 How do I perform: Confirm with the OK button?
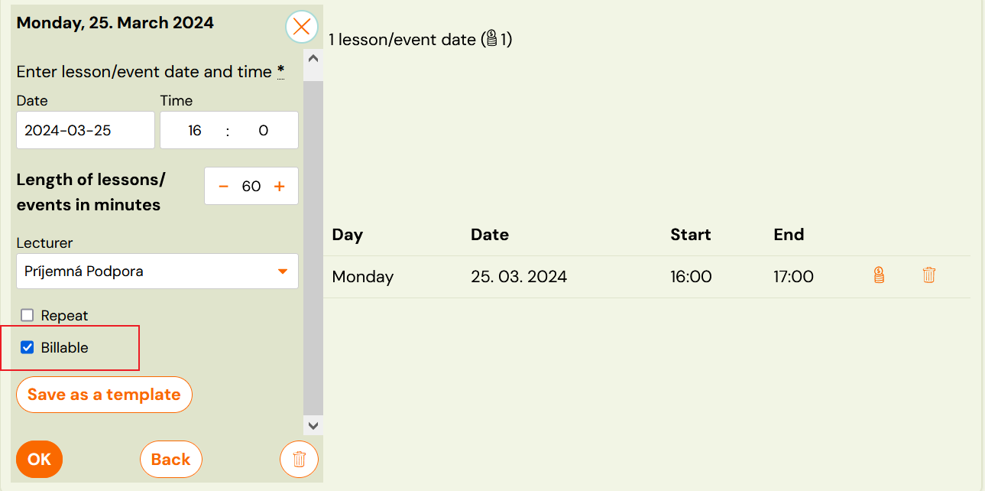tap(39, 459)
